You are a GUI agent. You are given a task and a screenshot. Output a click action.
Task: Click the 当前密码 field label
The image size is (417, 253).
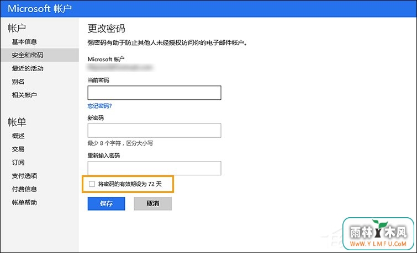(98, 80)
